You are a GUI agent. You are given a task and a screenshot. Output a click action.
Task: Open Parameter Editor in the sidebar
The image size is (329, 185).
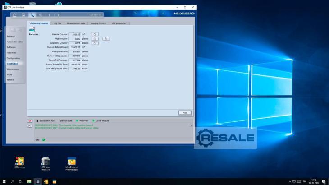pyautogui.click(x=15, y=42)
